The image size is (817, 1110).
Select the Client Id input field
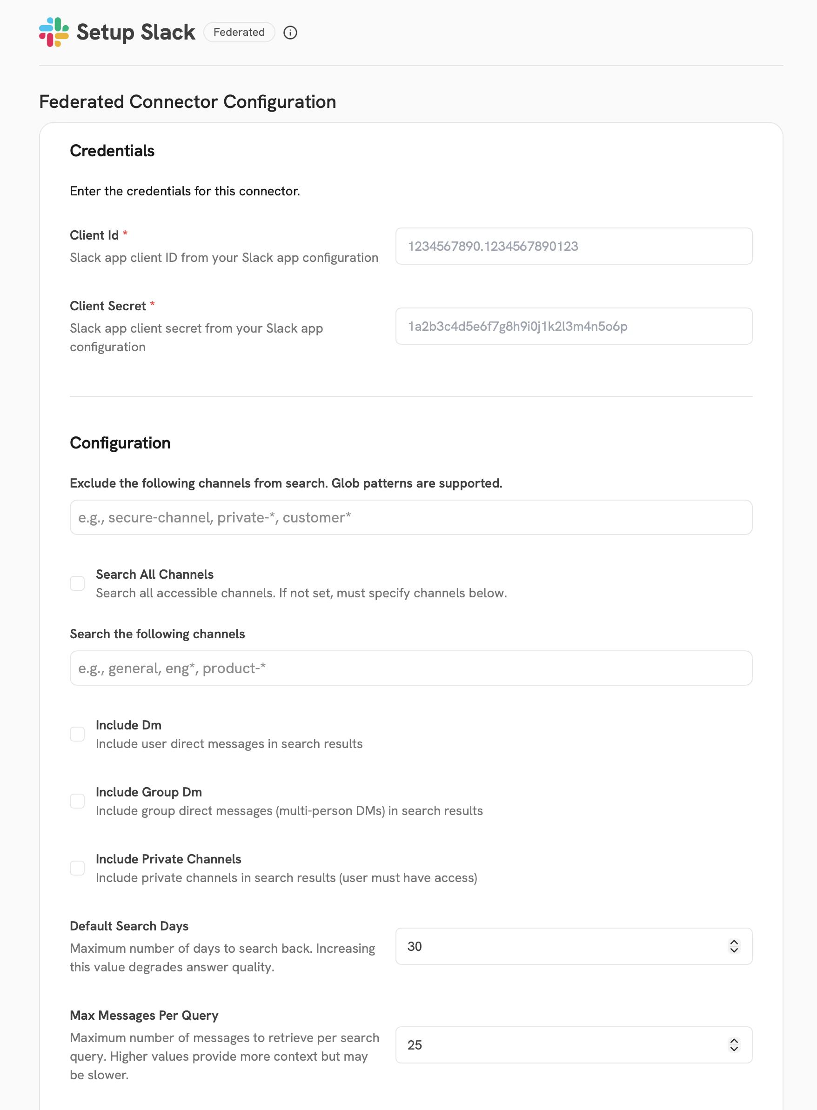click(x=574, y=246)
